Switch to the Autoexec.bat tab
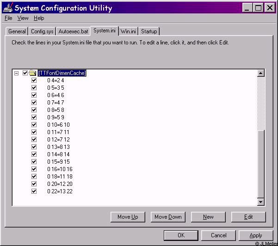This screenshot has height=246, width=278. [73, 31]
